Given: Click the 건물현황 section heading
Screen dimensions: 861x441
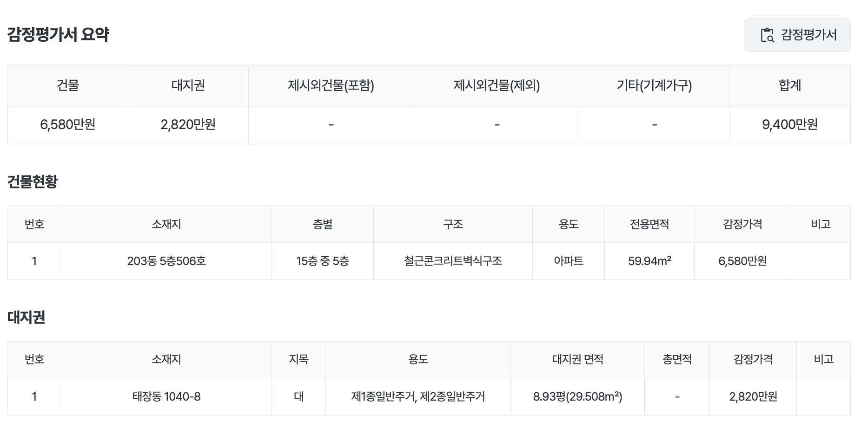Looking at the screenshot, I should point(33,182).
